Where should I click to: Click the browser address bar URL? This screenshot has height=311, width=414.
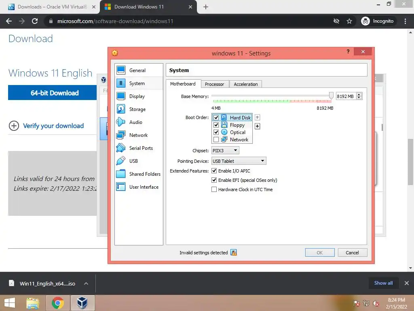click(x=115, y=21)
